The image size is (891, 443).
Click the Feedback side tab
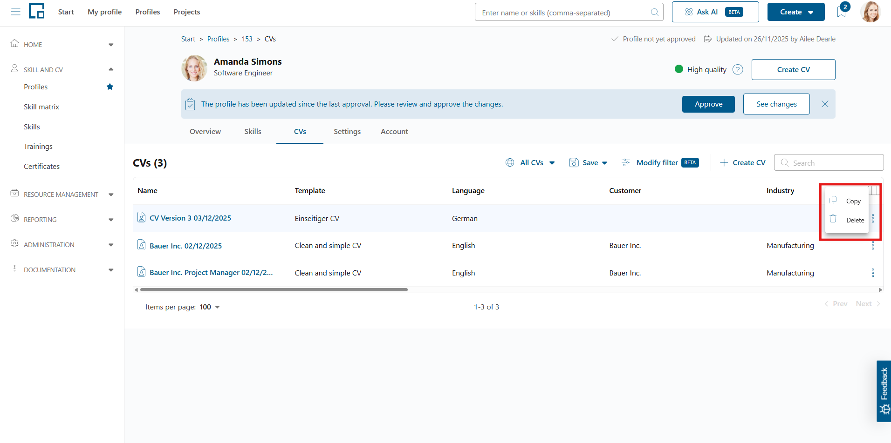coord(884,391)
